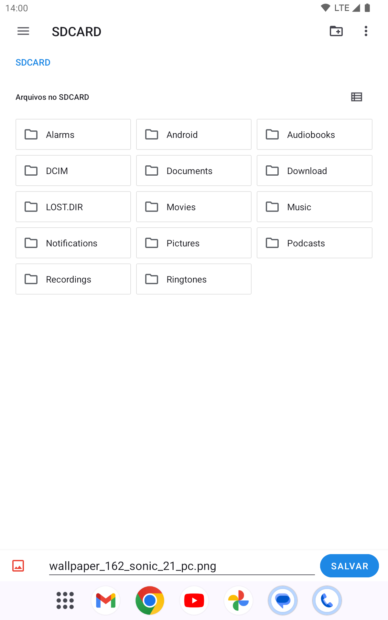Open the Download folder
The width and height of the screenshot is (388, 620).
[314, 170]
